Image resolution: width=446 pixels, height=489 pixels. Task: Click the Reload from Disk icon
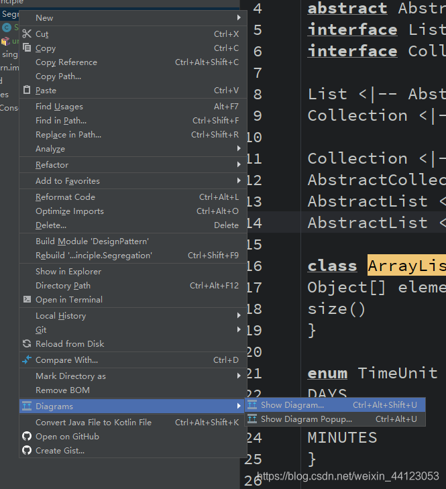[27, 343]
